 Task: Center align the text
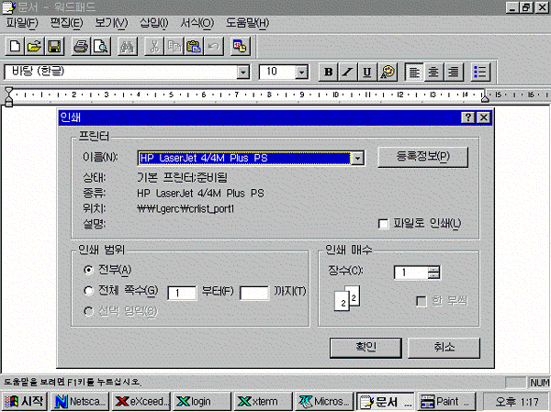coord(434,72)
